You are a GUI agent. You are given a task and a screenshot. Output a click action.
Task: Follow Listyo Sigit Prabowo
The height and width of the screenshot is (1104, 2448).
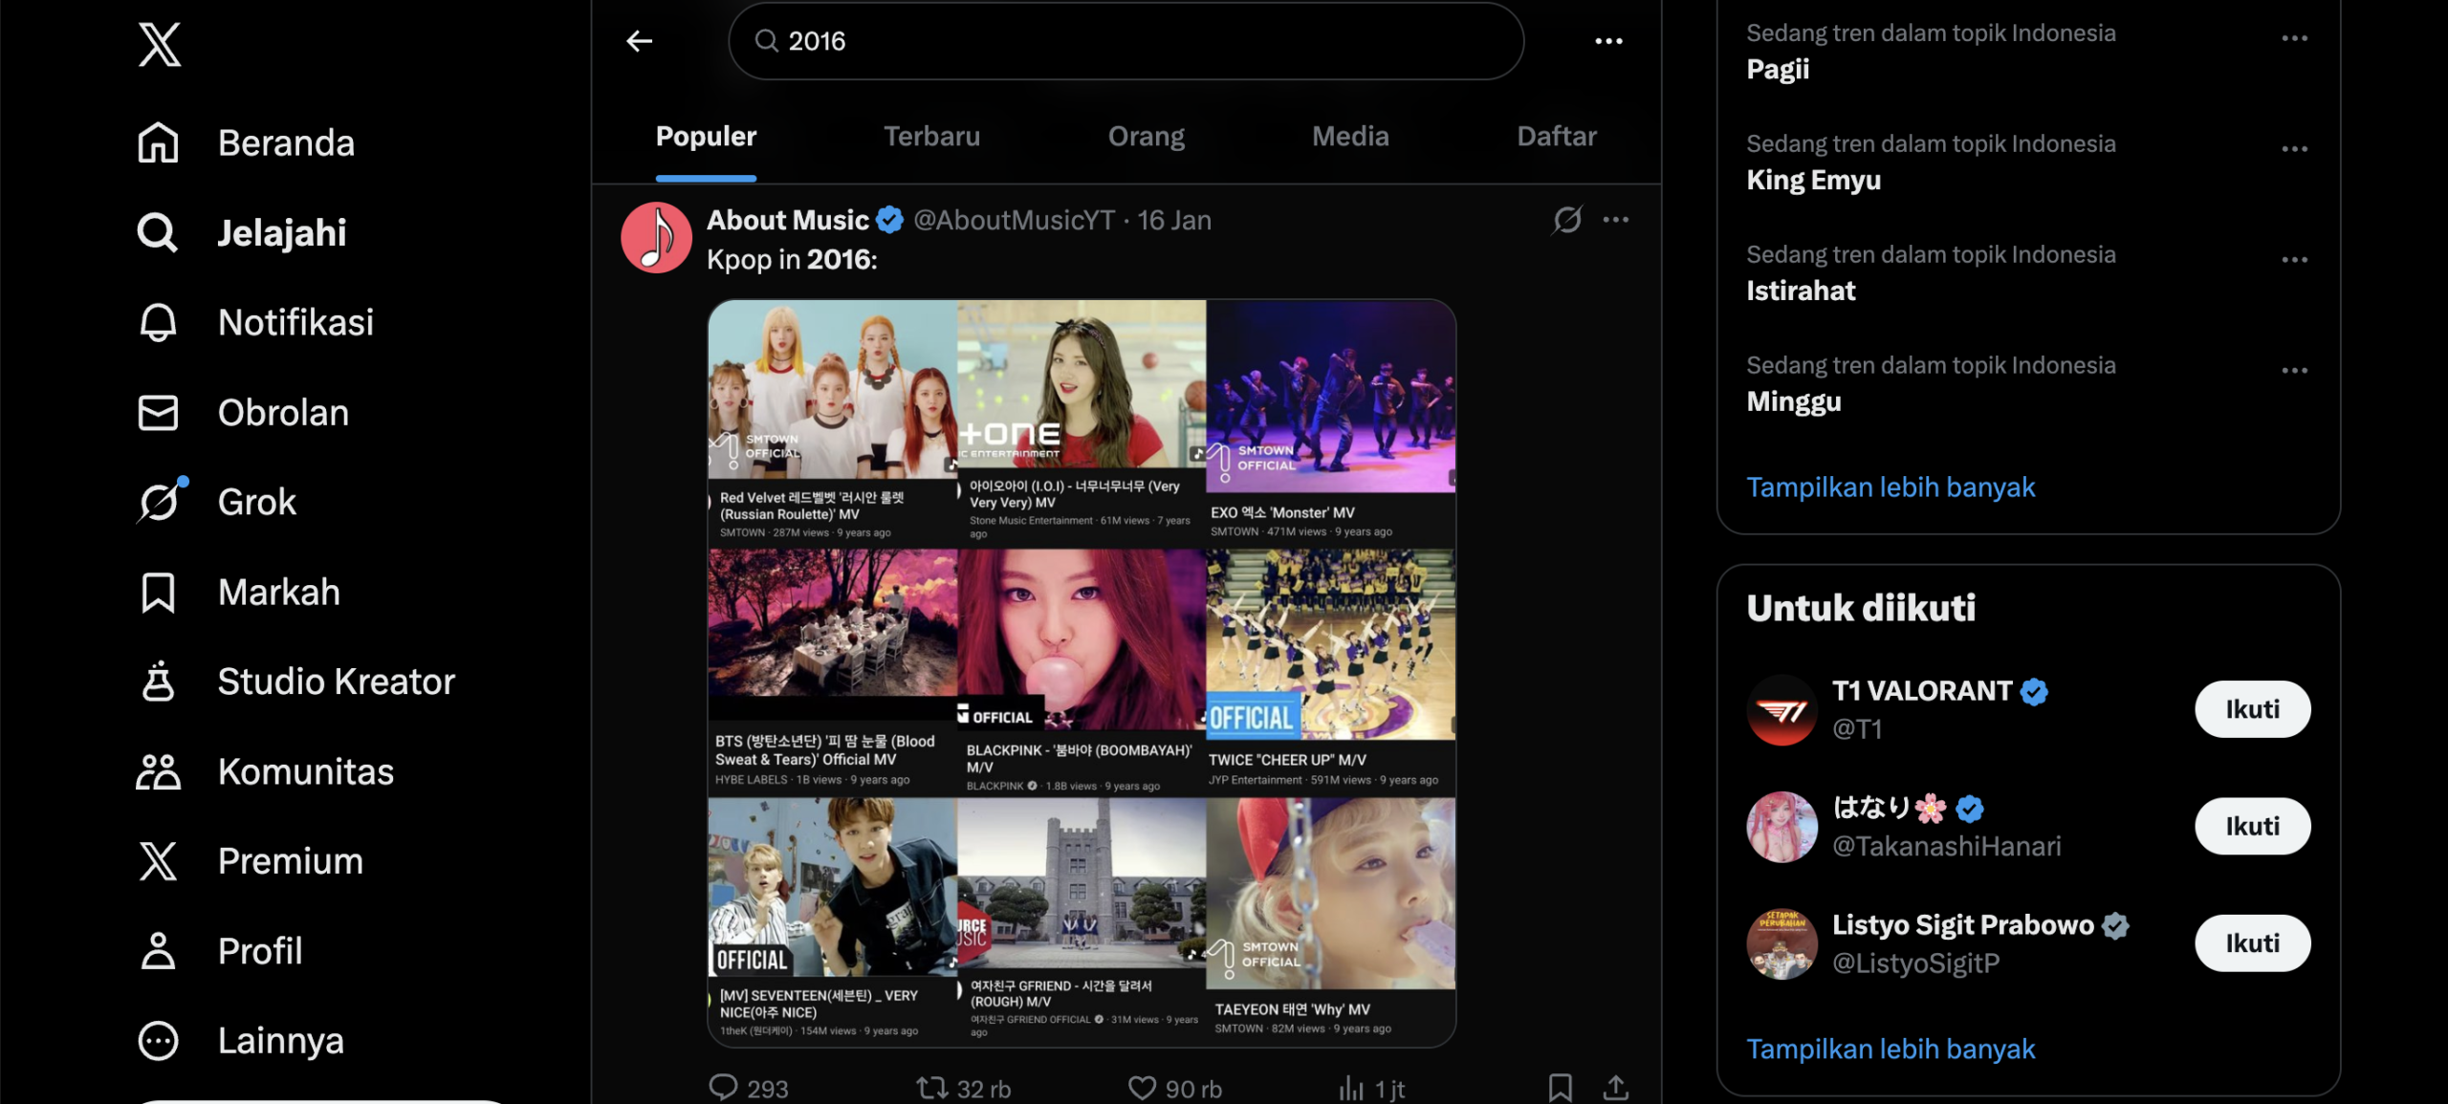(2252, 943)
